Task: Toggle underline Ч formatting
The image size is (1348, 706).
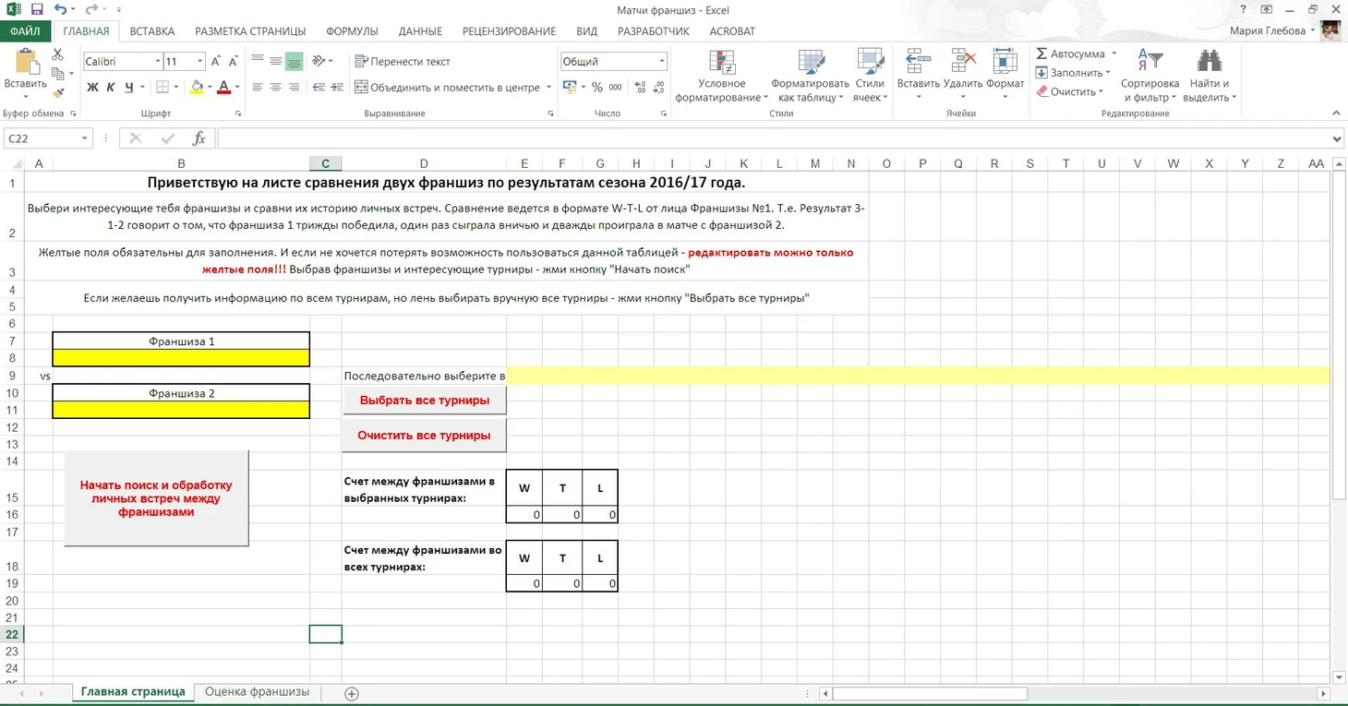Action: coord(129,88)
